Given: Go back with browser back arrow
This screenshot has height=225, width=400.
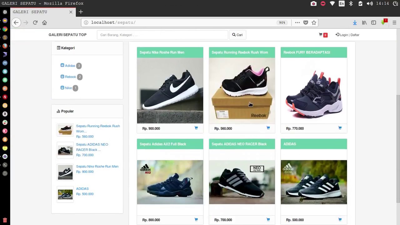Looking at the screenshot, I should pos(16,22).
